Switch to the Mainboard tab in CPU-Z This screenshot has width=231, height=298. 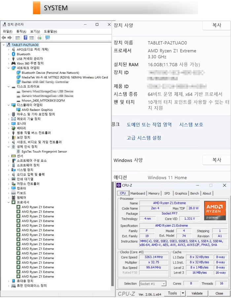[x=138, y=194]
